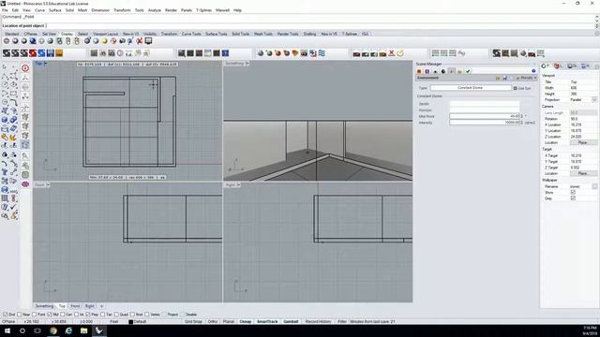Viewport: 600px width, 337px height.
Task: Switch to the Curve Tools toolbar tab
Action: [191, 34]
